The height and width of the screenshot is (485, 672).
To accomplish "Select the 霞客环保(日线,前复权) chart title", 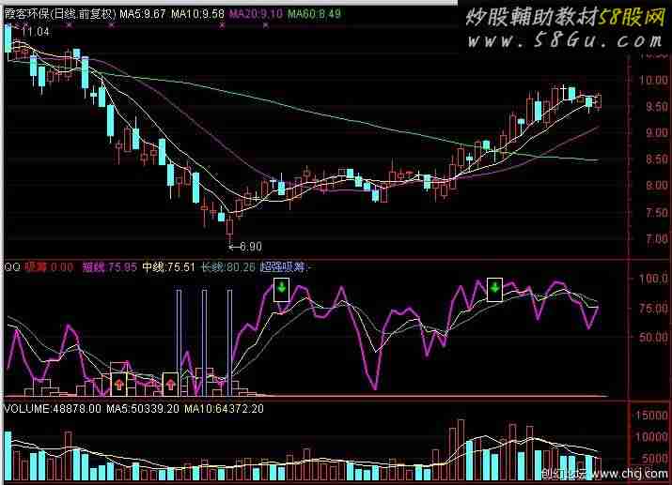I will click(x=60, y=14).
